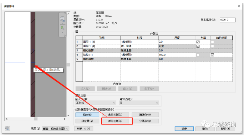Viewport: 246px width, 138px height.
Task: Click the 功能 column header
Action: point(102,38)
